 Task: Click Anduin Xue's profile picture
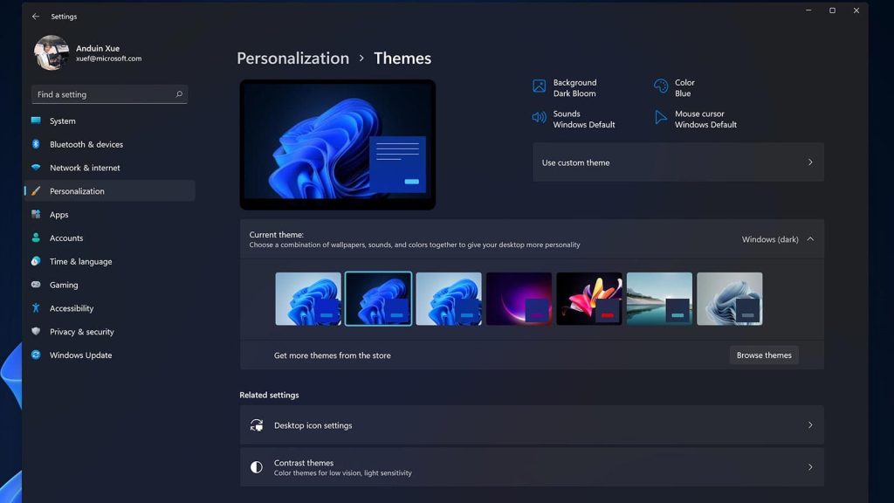pyautogui.click(x=52, y=52)
